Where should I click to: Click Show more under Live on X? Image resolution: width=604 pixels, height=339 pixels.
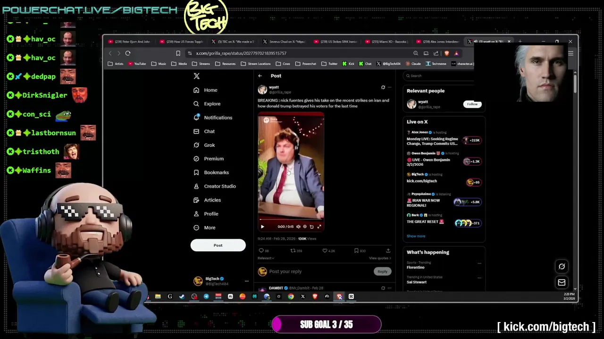[x=416, y=236]
